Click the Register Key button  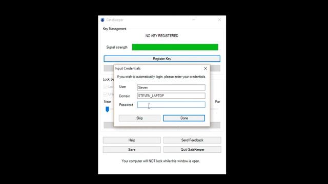[x=162, y=59]
